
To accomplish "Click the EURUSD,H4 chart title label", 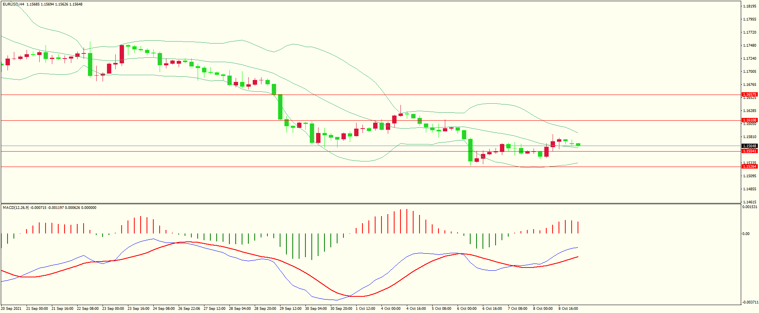I will pos(13,4).
